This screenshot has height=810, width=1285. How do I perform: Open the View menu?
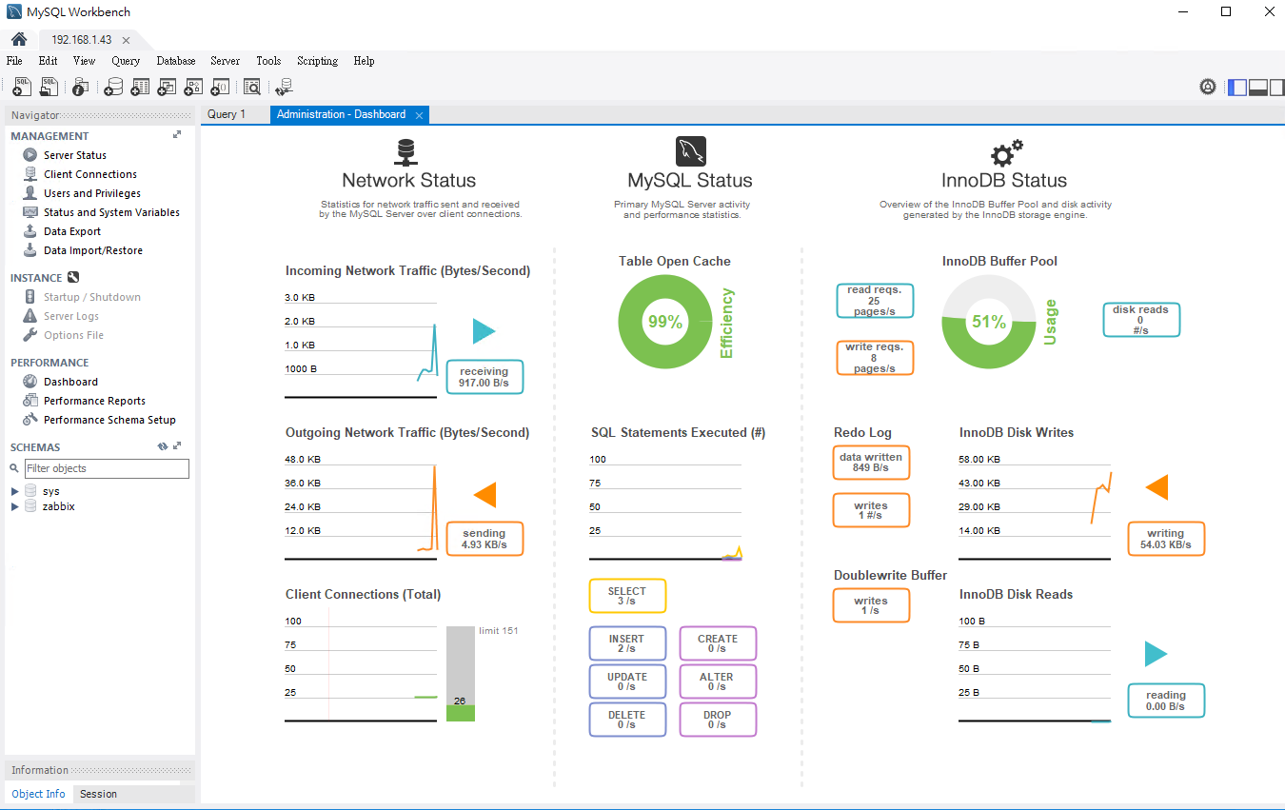coord(84,61)
